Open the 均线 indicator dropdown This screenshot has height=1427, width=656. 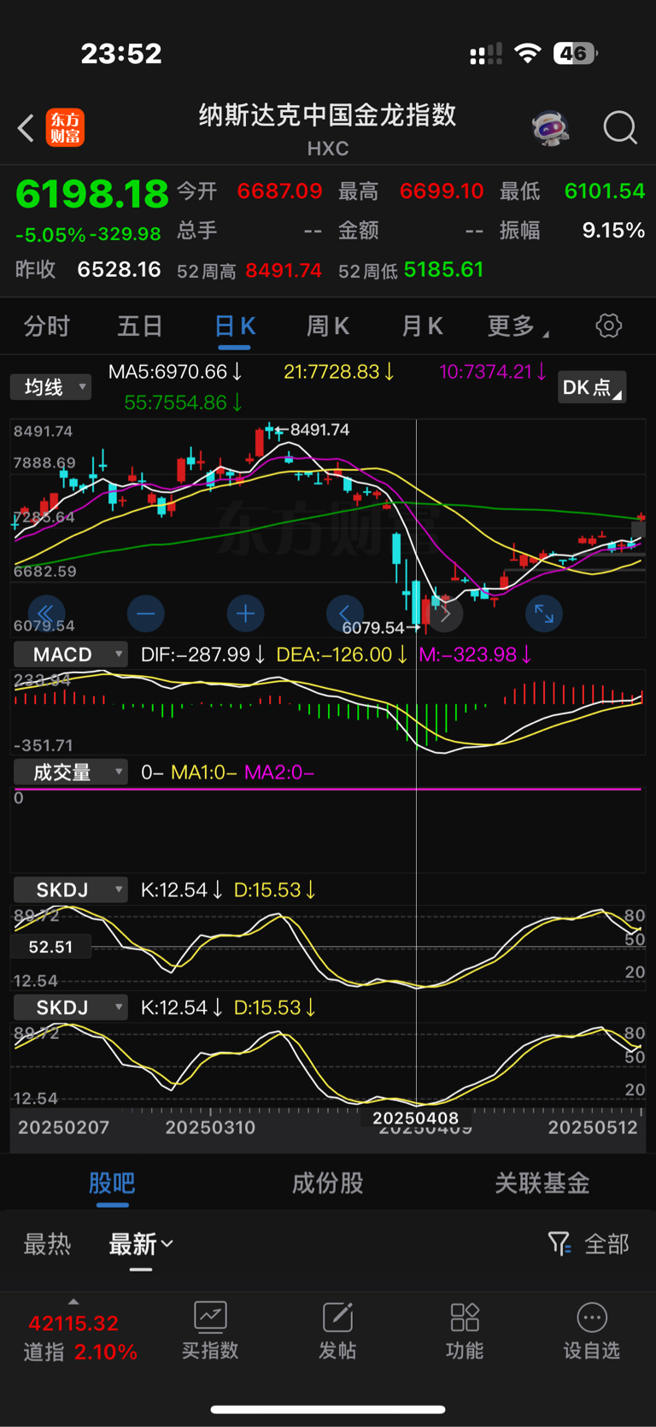pyautogui.click(x=50, y=387)
